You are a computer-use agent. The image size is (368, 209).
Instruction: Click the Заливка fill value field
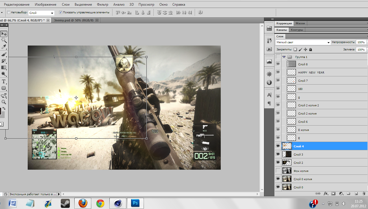tap(361, 49)
